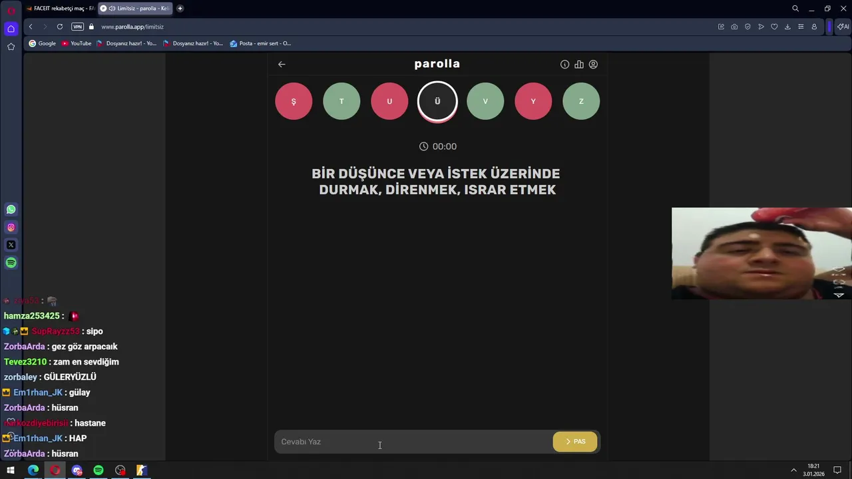Viewport: 852px width, 479px height.
Task: Select the red Y letter circle
Action: tap(533, 101)
